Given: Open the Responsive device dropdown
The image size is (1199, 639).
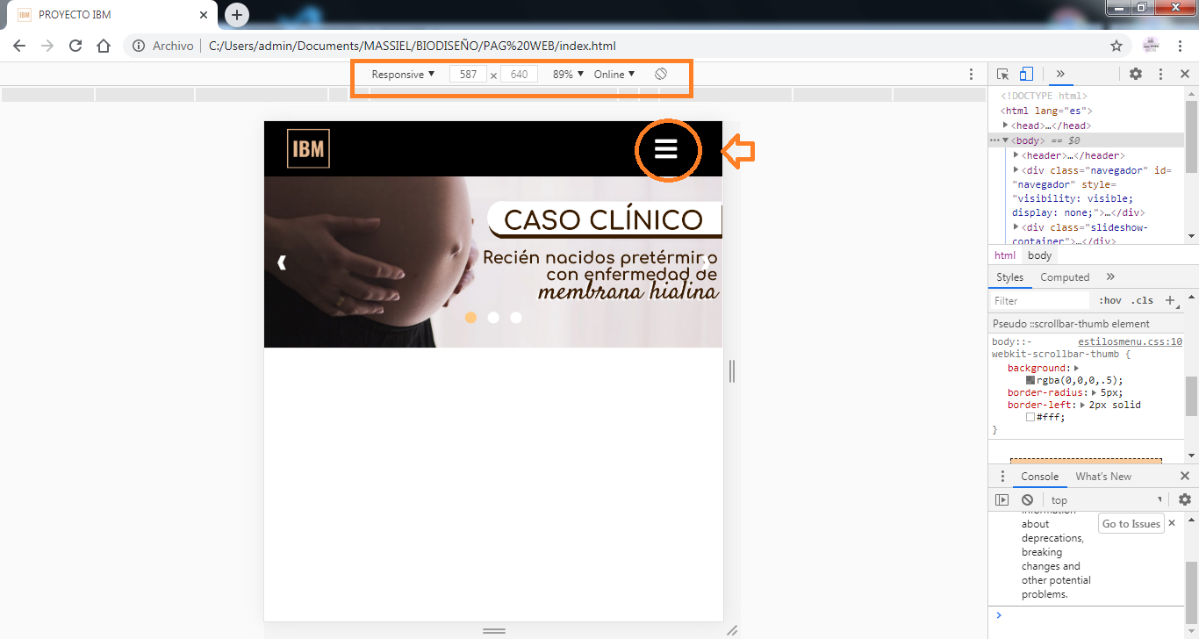Looking at the screenshot, I should tap(403, 75).
